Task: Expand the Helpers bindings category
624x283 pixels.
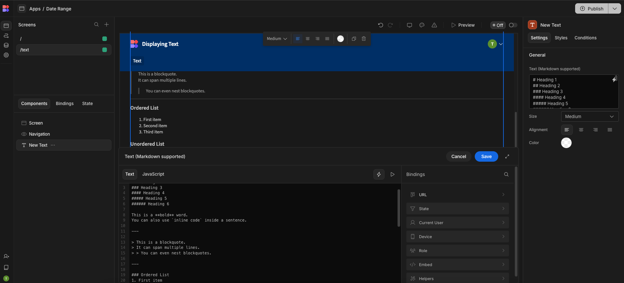Action: click(x=457, y=278)
